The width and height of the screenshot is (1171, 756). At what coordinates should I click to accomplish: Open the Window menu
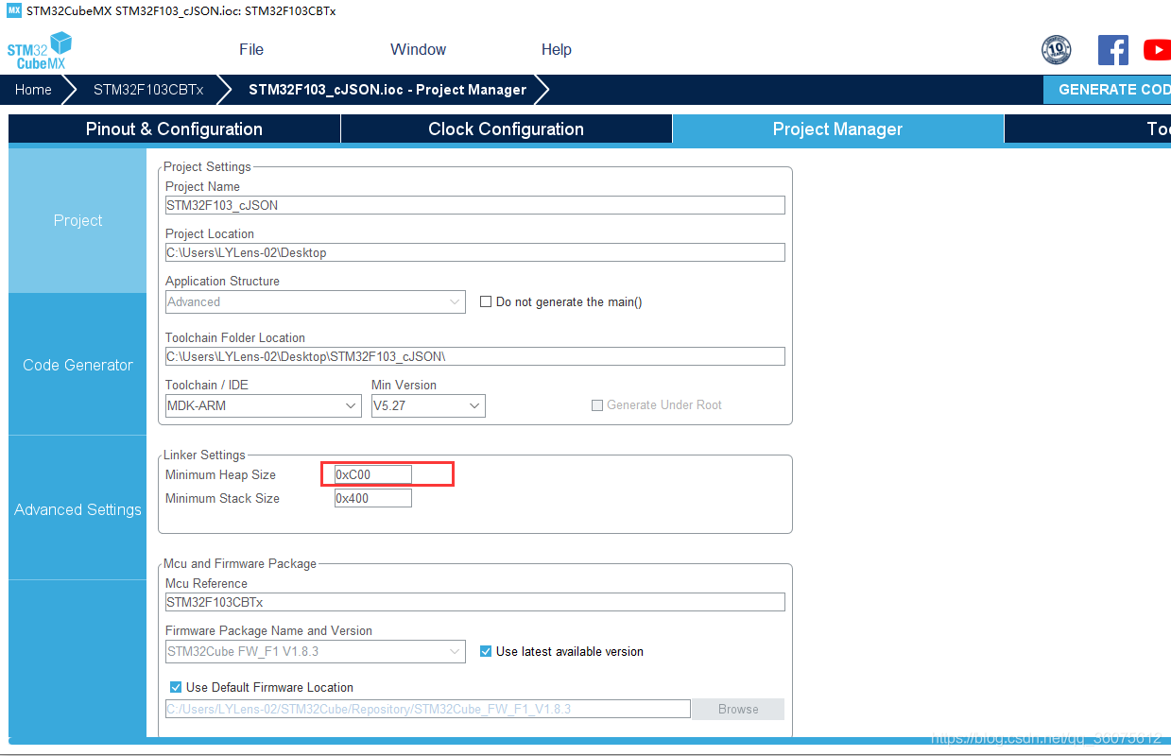[x=418, y=49]
